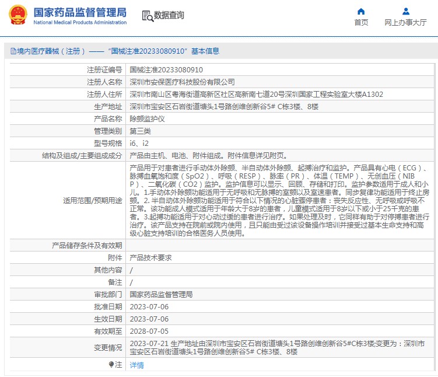Click the National Medical Products Administration subtitle
This screenshot has height=377, width=438.
click(x=80, y=22)
